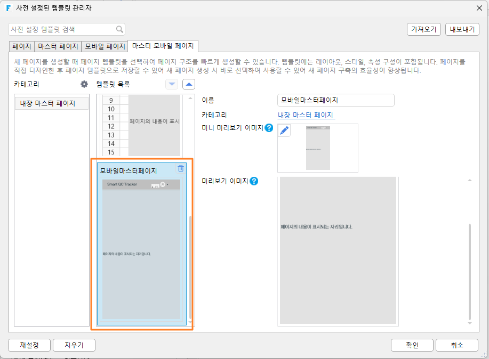Image resolution: width=489 pixels, height=359 pixels.
Task: Click the 가져오기 import button
Action: coord(424,29)
